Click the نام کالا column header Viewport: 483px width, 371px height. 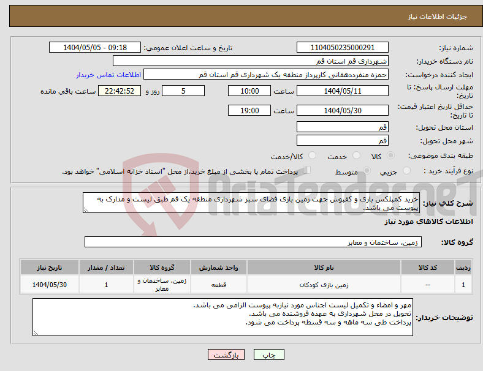pos(324,268)
